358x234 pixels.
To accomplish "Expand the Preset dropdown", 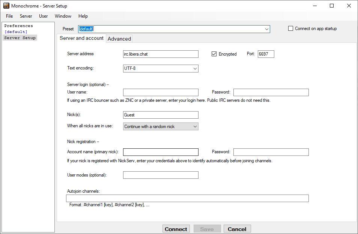I will (x=266, y=29).
